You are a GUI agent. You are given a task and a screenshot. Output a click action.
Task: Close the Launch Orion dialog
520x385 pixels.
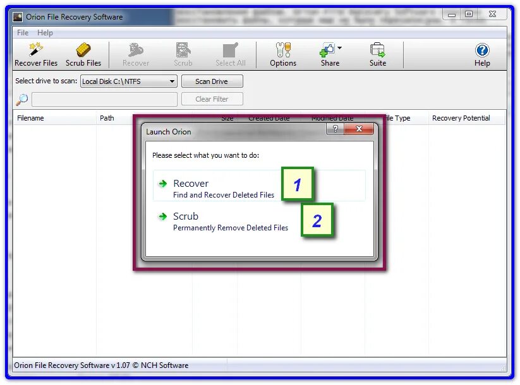pyautogui.click(x=359, y=129)
